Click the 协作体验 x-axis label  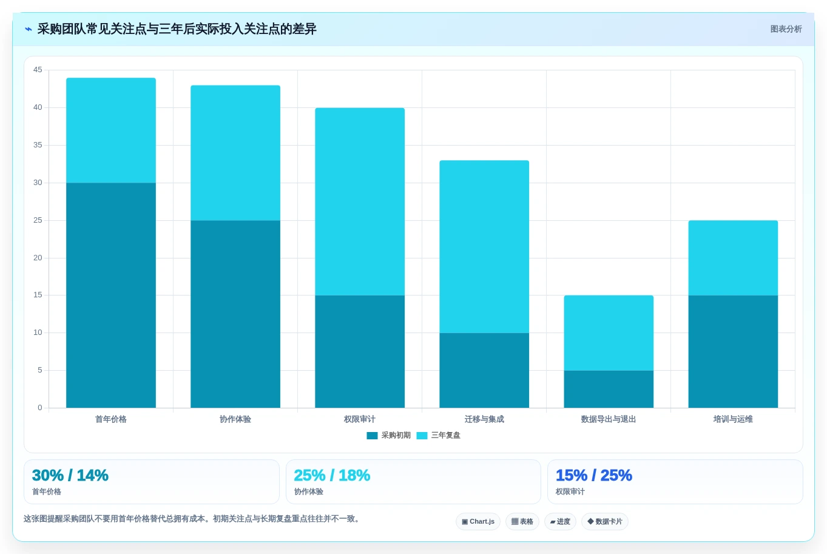coord(235,419)
